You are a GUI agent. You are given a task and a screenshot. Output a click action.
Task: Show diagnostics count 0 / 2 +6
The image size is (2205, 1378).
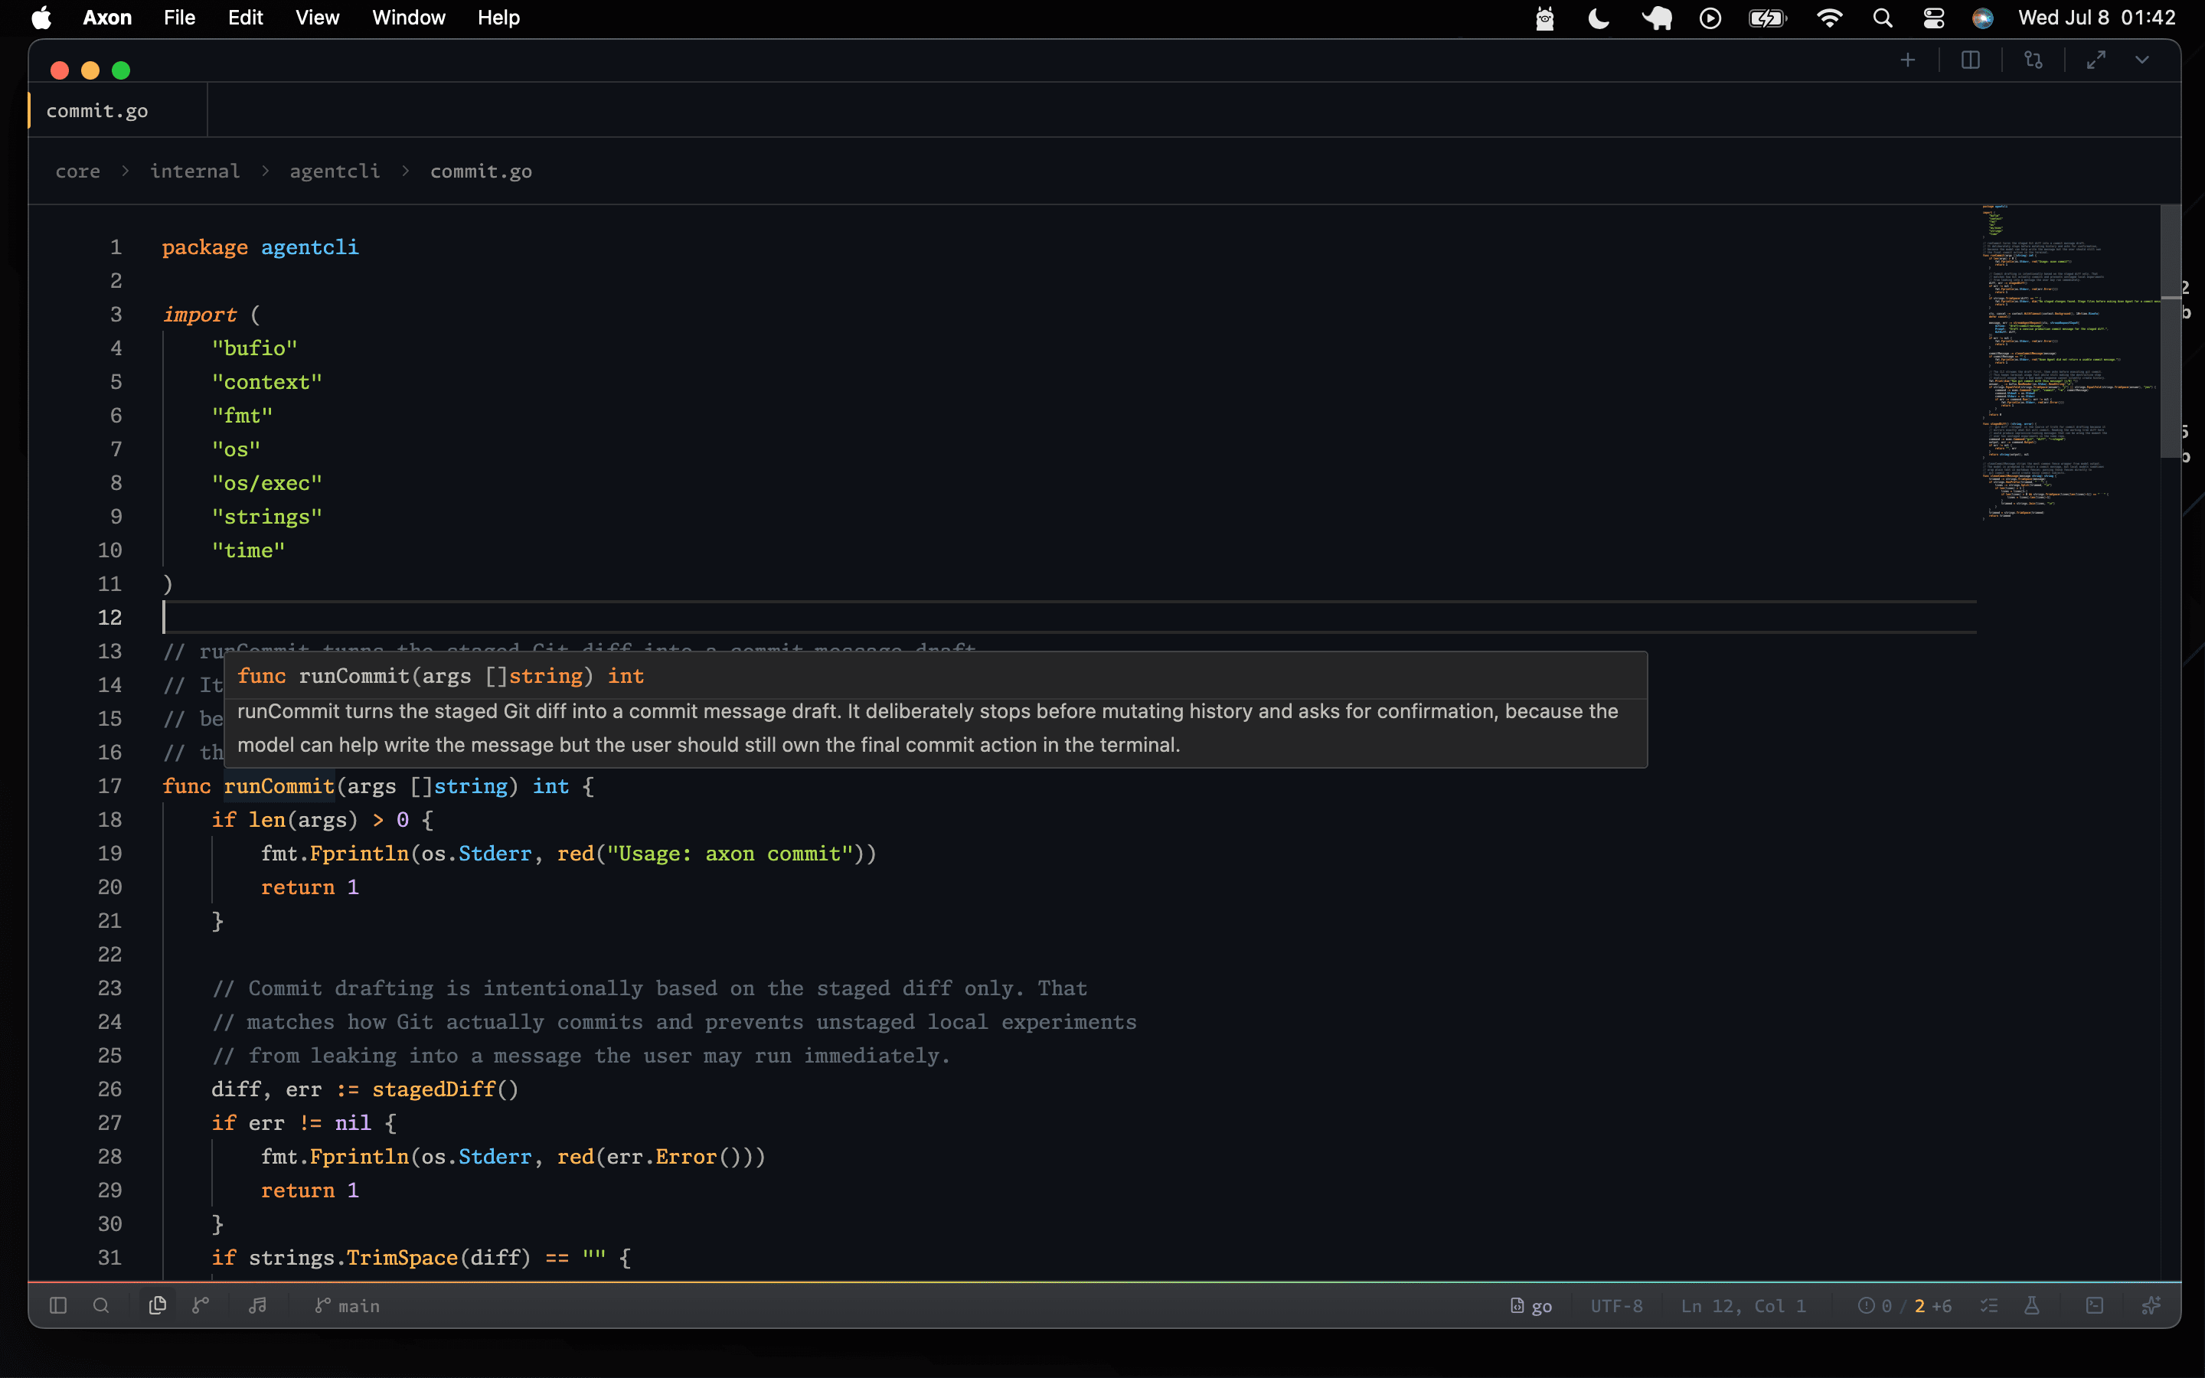pos(1904,1305)
